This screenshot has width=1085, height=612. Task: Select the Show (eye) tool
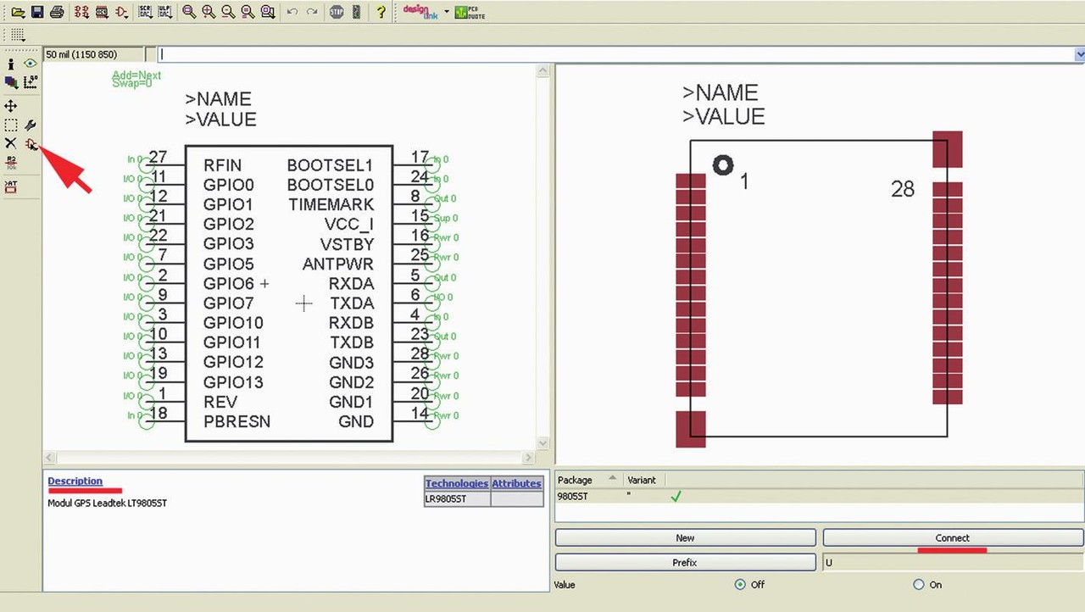coord(31,64)
